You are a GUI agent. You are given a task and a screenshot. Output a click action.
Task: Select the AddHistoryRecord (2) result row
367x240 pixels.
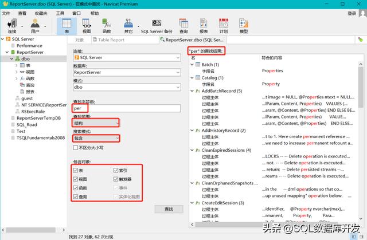(224, 130)
